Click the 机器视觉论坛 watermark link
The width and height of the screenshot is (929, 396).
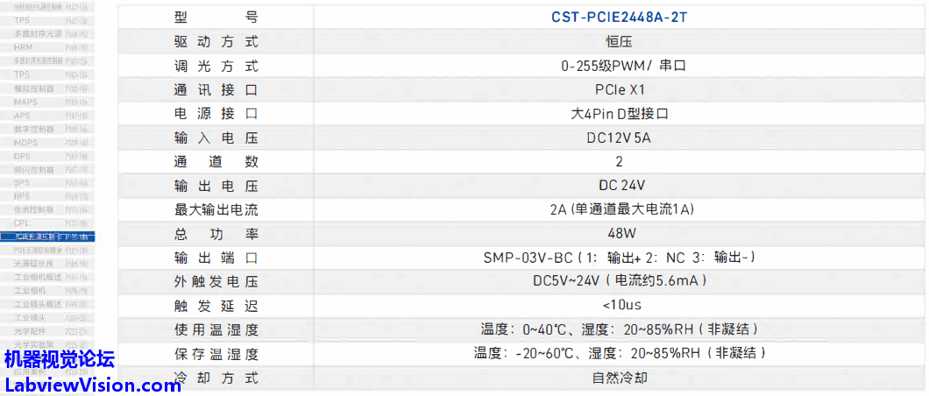click(x=60, y=359)
